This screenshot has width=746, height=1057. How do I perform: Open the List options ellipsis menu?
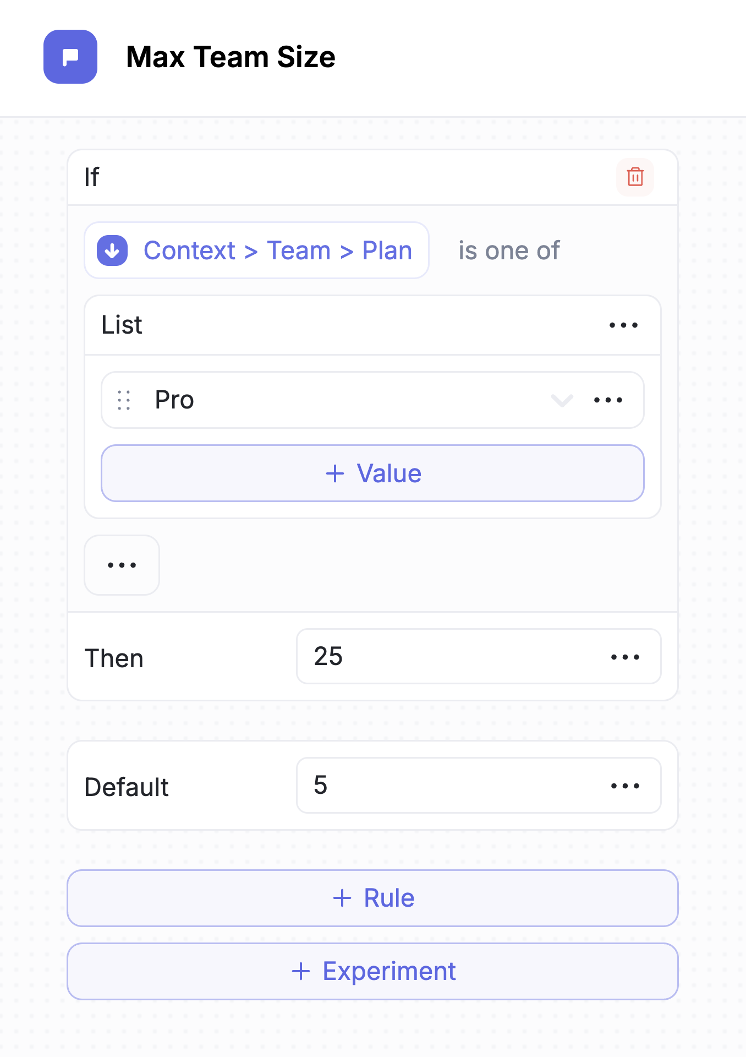[623, 325]
